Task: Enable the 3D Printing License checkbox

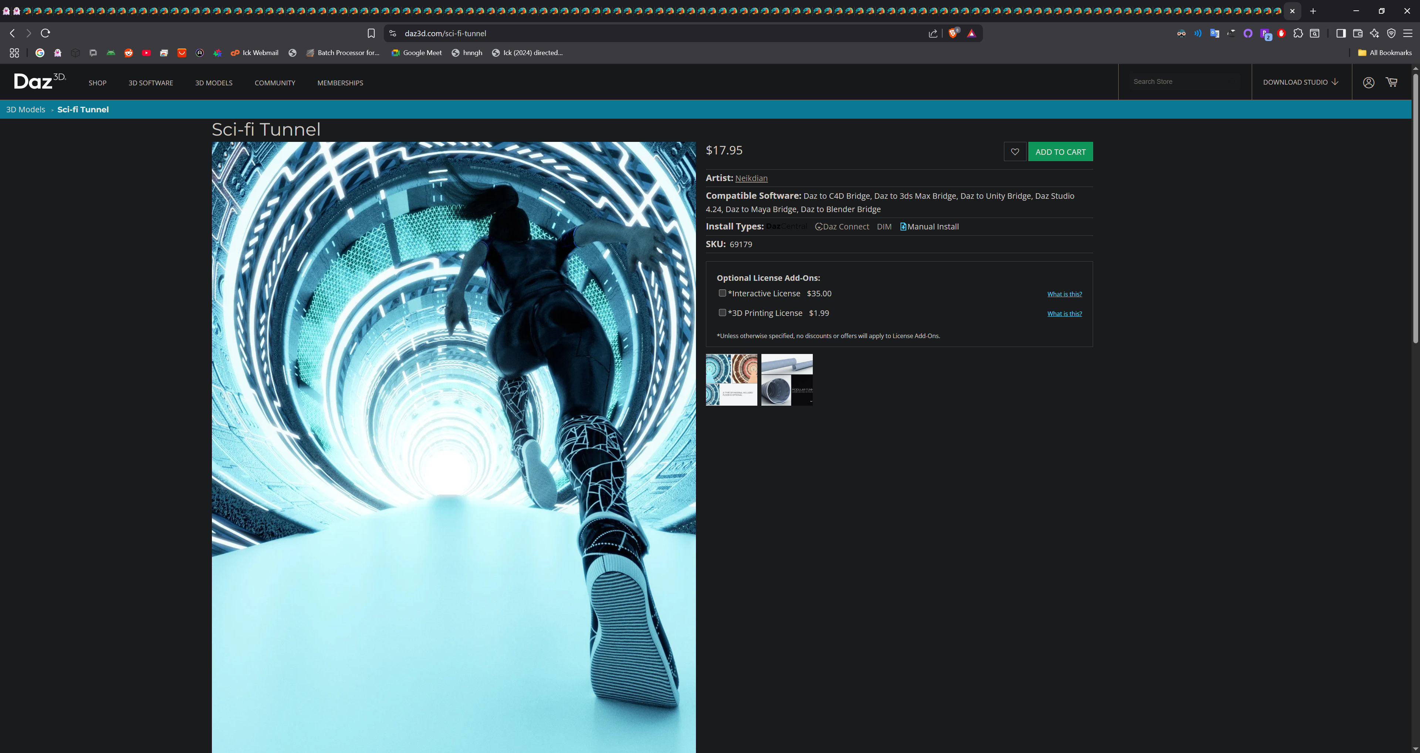Action: click(x=722, y=312)
